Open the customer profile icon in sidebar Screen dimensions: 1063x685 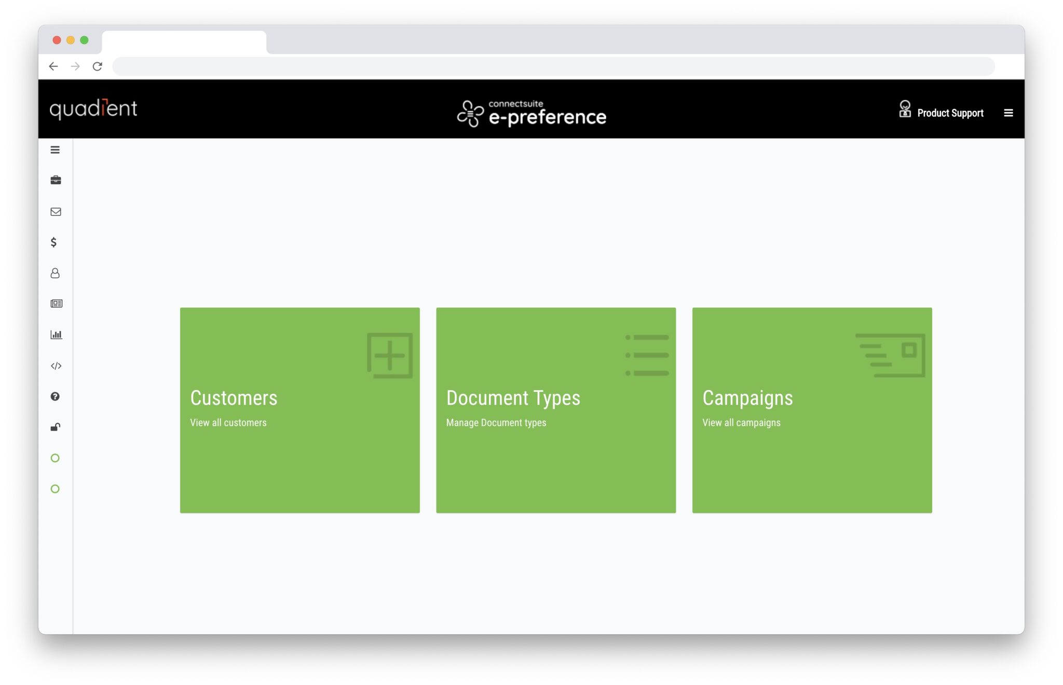(x=56, y=273)
